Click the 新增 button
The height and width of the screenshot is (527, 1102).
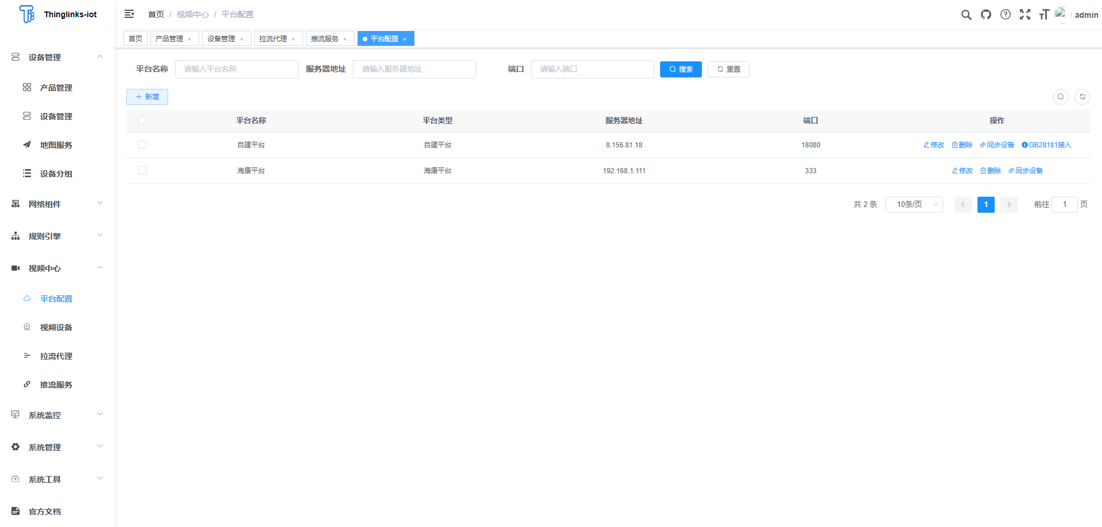pos(147,97)
